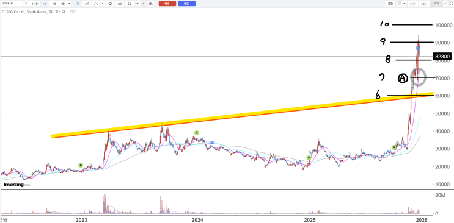
Task: Click the 50000 price axis label
Action: 443,113
